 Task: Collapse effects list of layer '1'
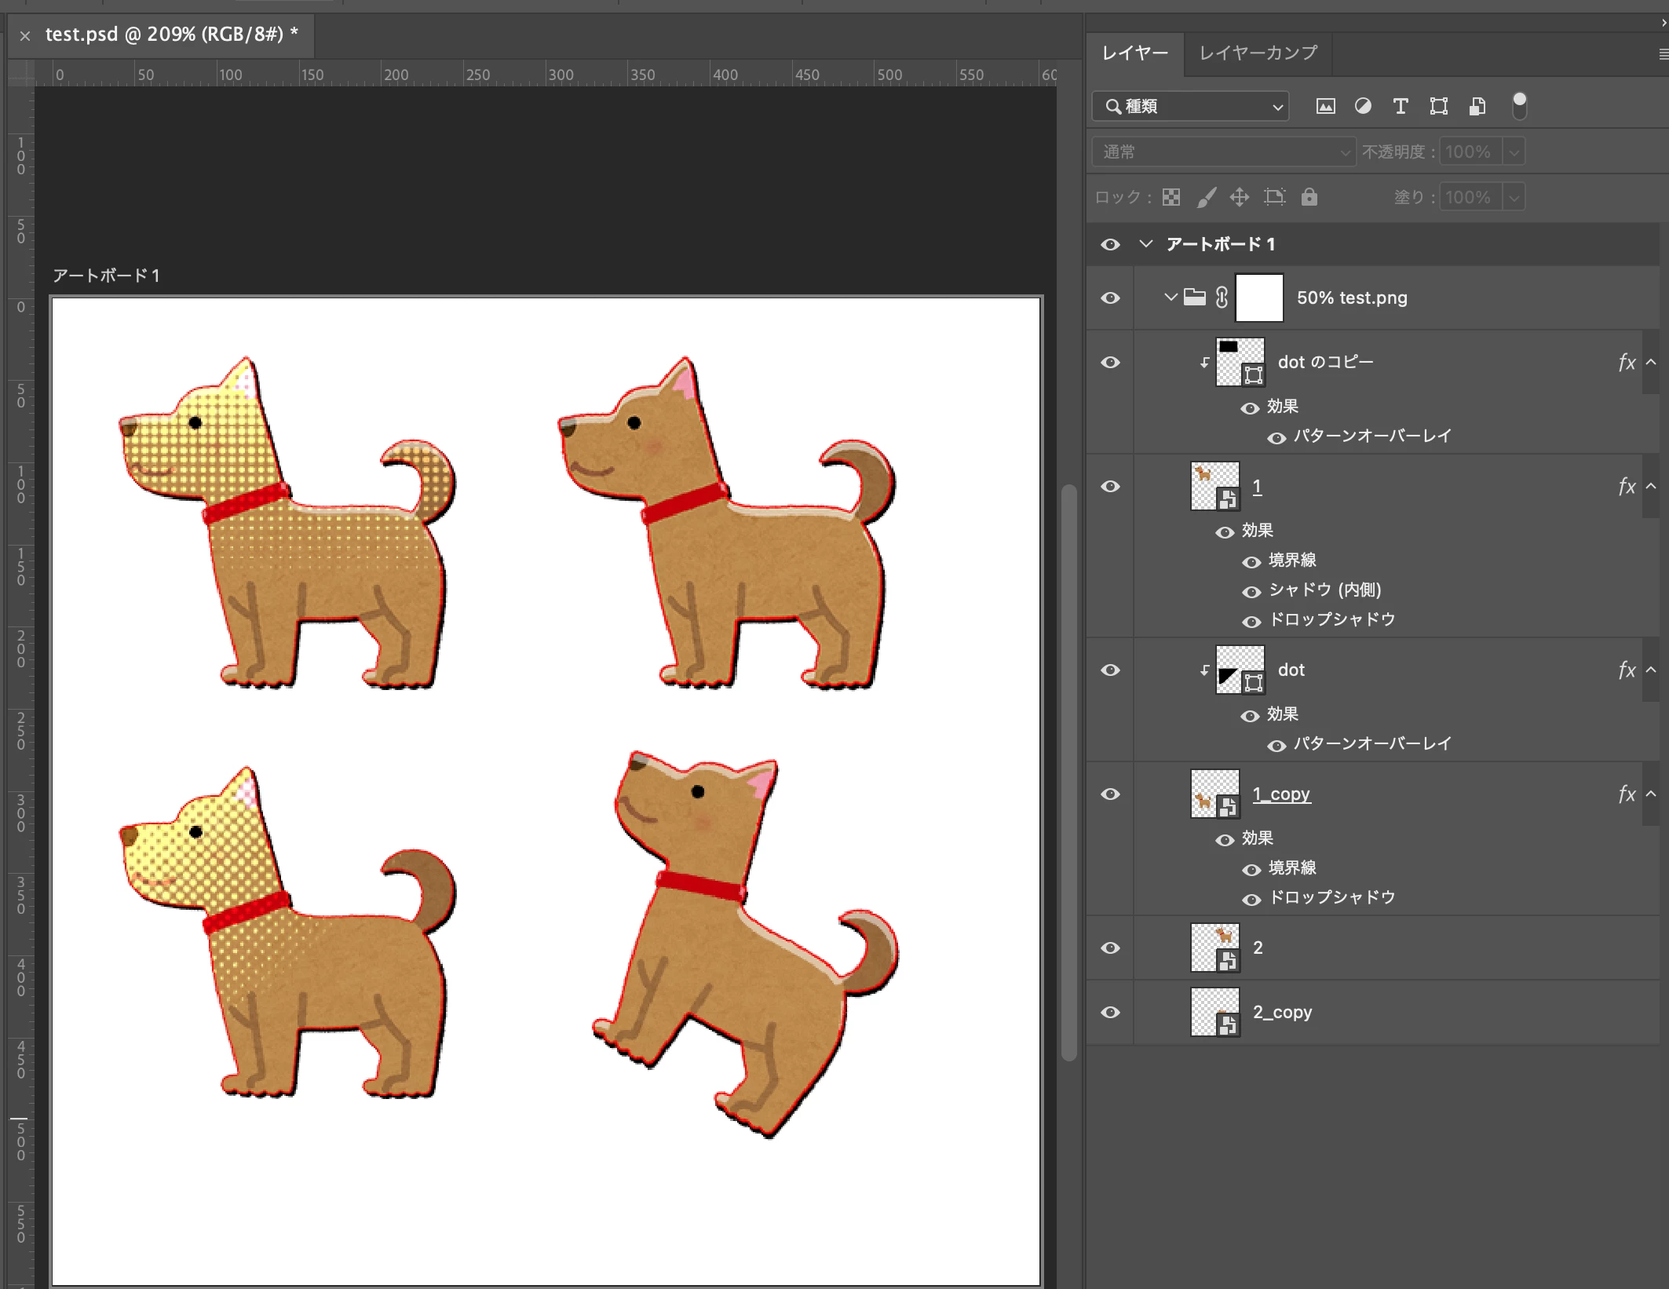pyautogui.click(x=1651, y=486)
